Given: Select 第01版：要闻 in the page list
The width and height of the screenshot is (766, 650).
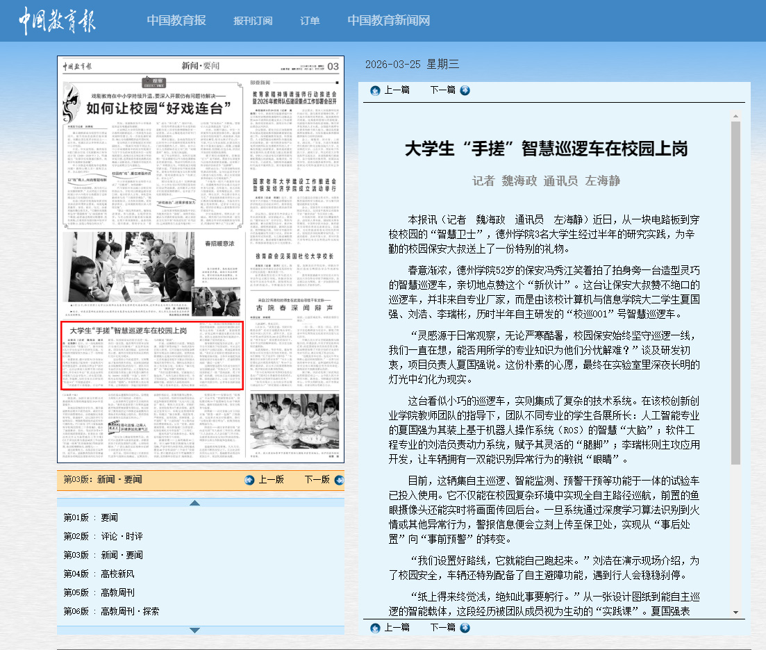Looking at the screenshot, I should pyautogui.click(x=91, y=517).
